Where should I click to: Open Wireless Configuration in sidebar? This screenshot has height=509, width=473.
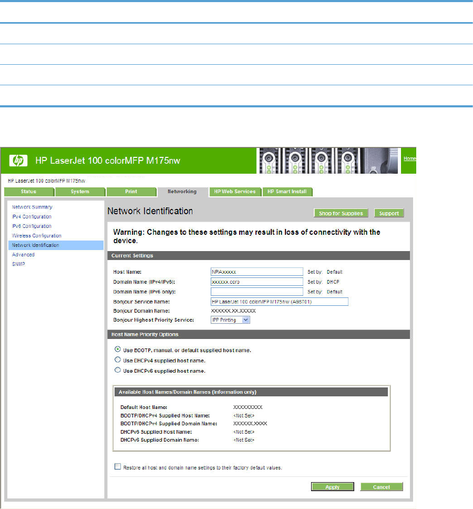(37, 236)
